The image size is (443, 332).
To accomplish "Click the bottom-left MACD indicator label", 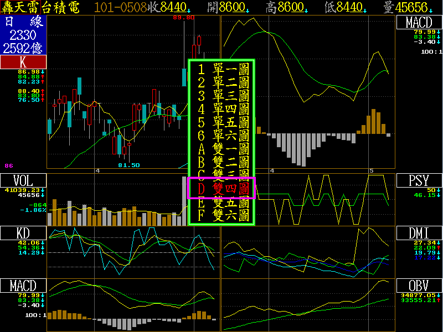I will coord(23,286).
